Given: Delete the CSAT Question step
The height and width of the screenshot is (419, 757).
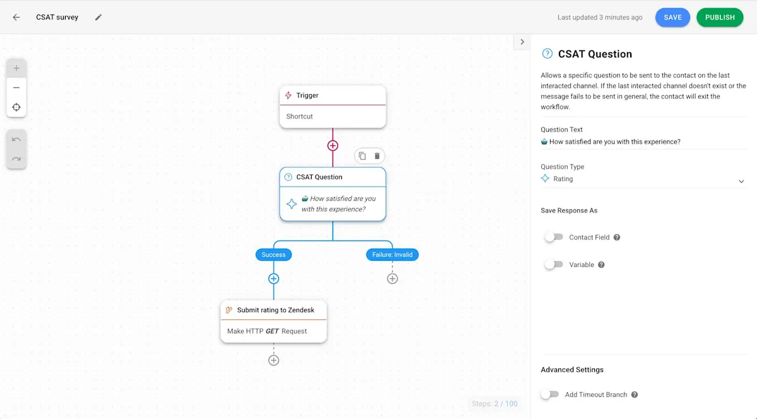Looking at the screenshot, I should tap(377, 156).
